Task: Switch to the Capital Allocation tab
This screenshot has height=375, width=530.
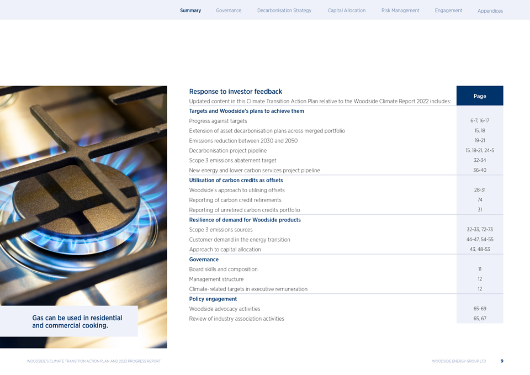Action: (347, 10)
